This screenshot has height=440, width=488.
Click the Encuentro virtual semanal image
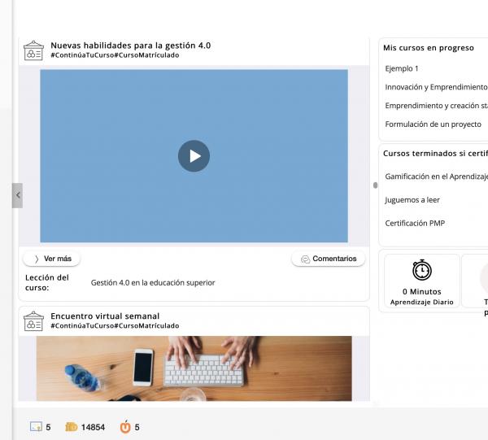point(194,368)
